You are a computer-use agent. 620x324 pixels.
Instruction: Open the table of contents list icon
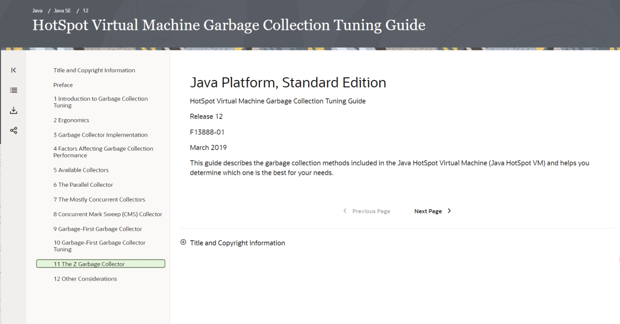13,90
